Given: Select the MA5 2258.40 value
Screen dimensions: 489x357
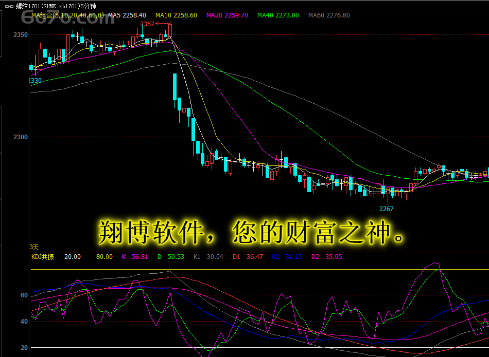Looking at the screenshot, I should point(127,15).
